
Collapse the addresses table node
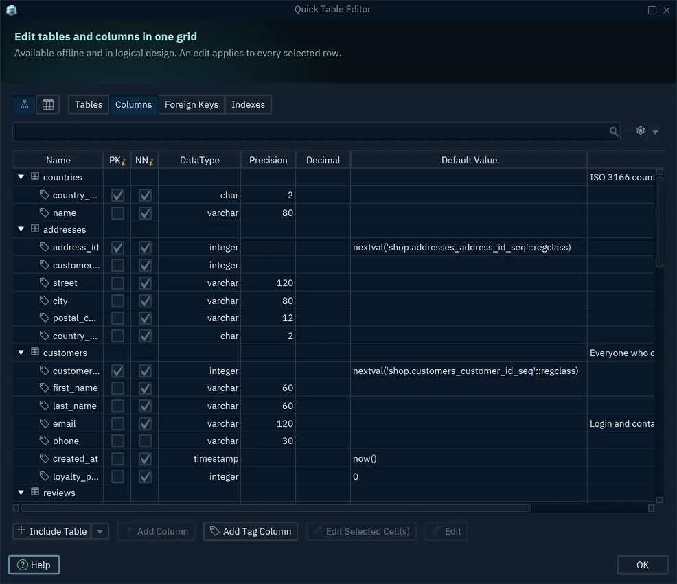click(x=21, y=229)
